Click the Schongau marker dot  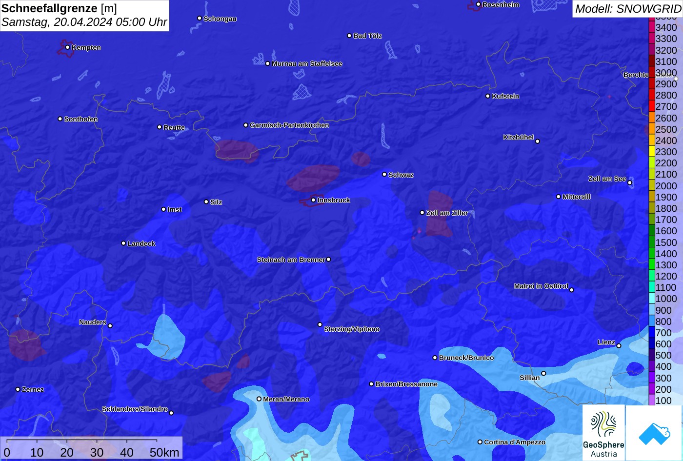[199, 18]
